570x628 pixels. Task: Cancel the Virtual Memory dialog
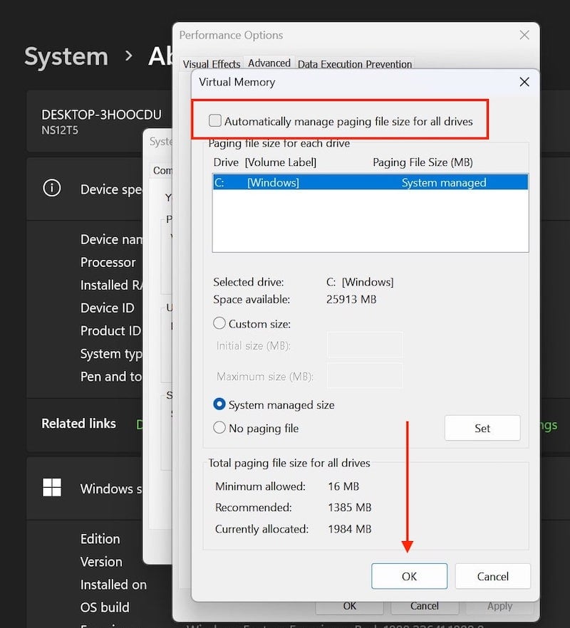492,576
